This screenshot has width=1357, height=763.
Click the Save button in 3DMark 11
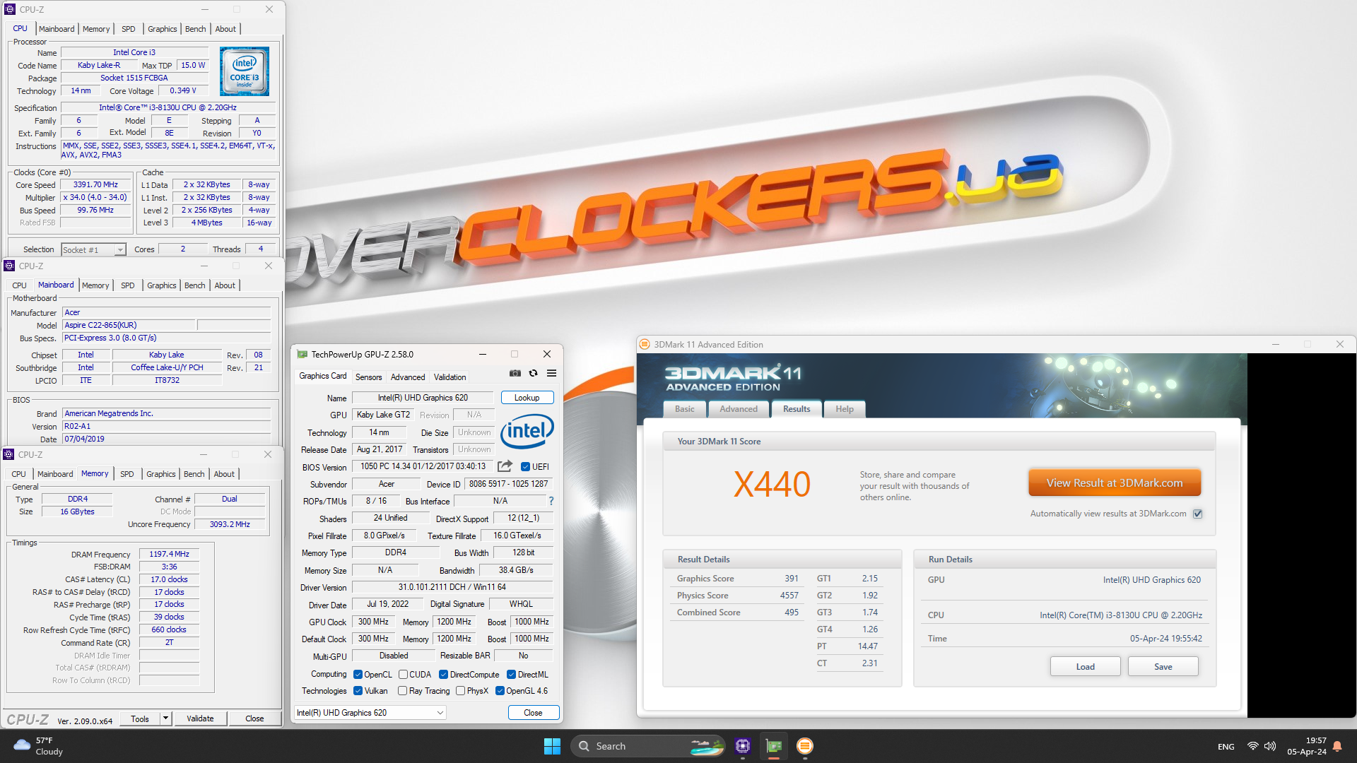coord(1163,667)
